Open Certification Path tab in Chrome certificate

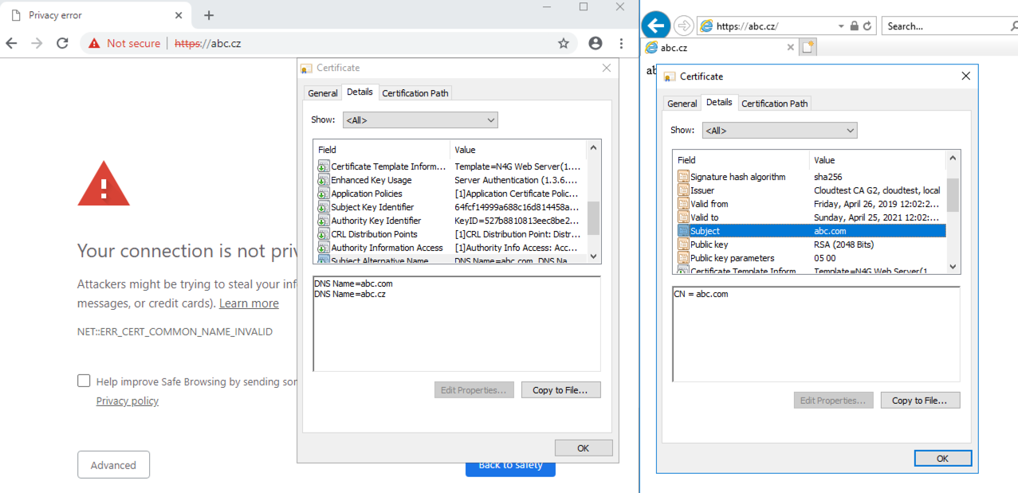(x=415, y=93)
